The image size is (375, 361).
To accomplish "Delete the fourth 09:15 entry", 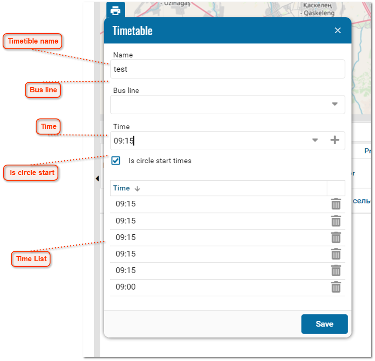I will 336,254.
